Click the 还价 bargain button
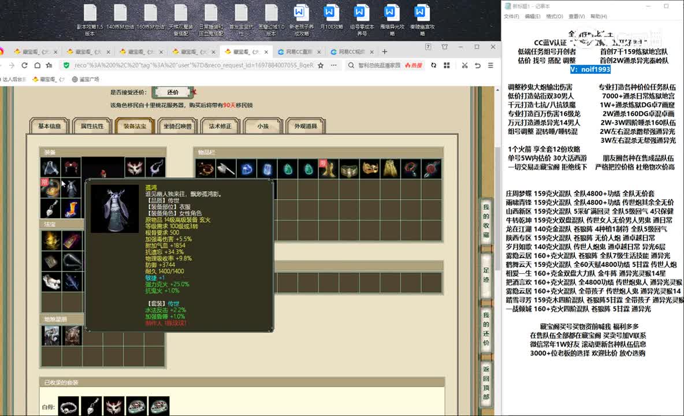Viewport: 684px width, 416px height. pos(173,92)
